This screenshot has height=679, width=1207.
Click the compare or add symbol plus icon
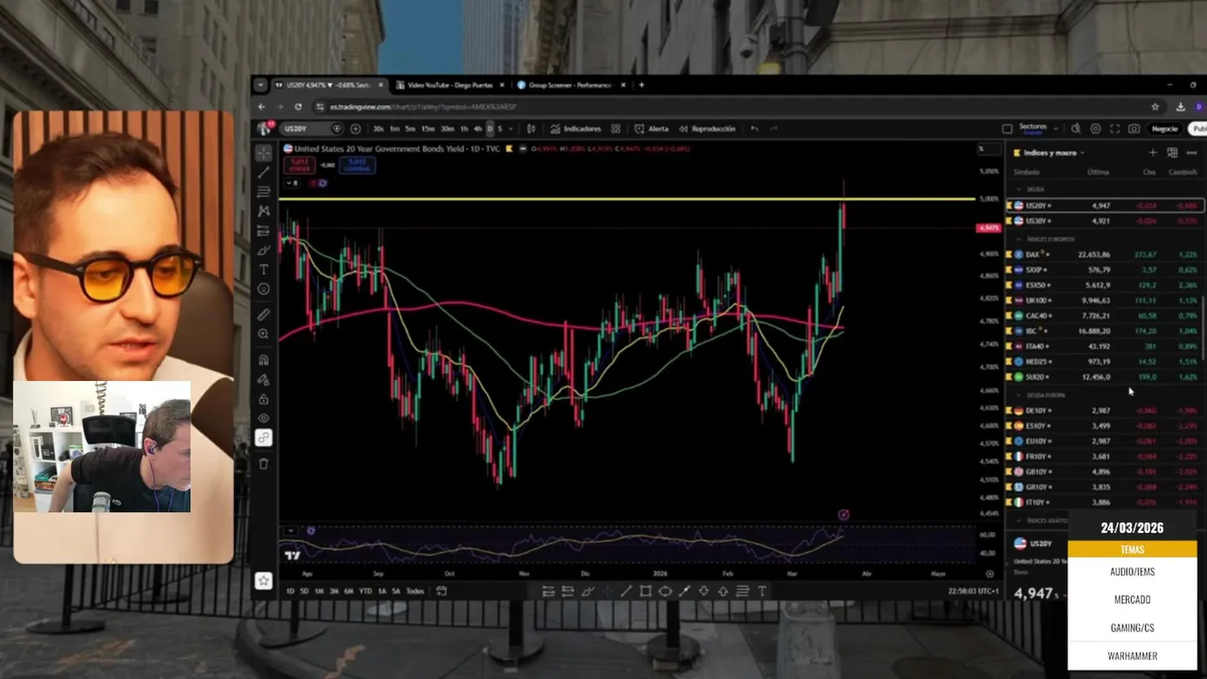(x=355, y=128)
